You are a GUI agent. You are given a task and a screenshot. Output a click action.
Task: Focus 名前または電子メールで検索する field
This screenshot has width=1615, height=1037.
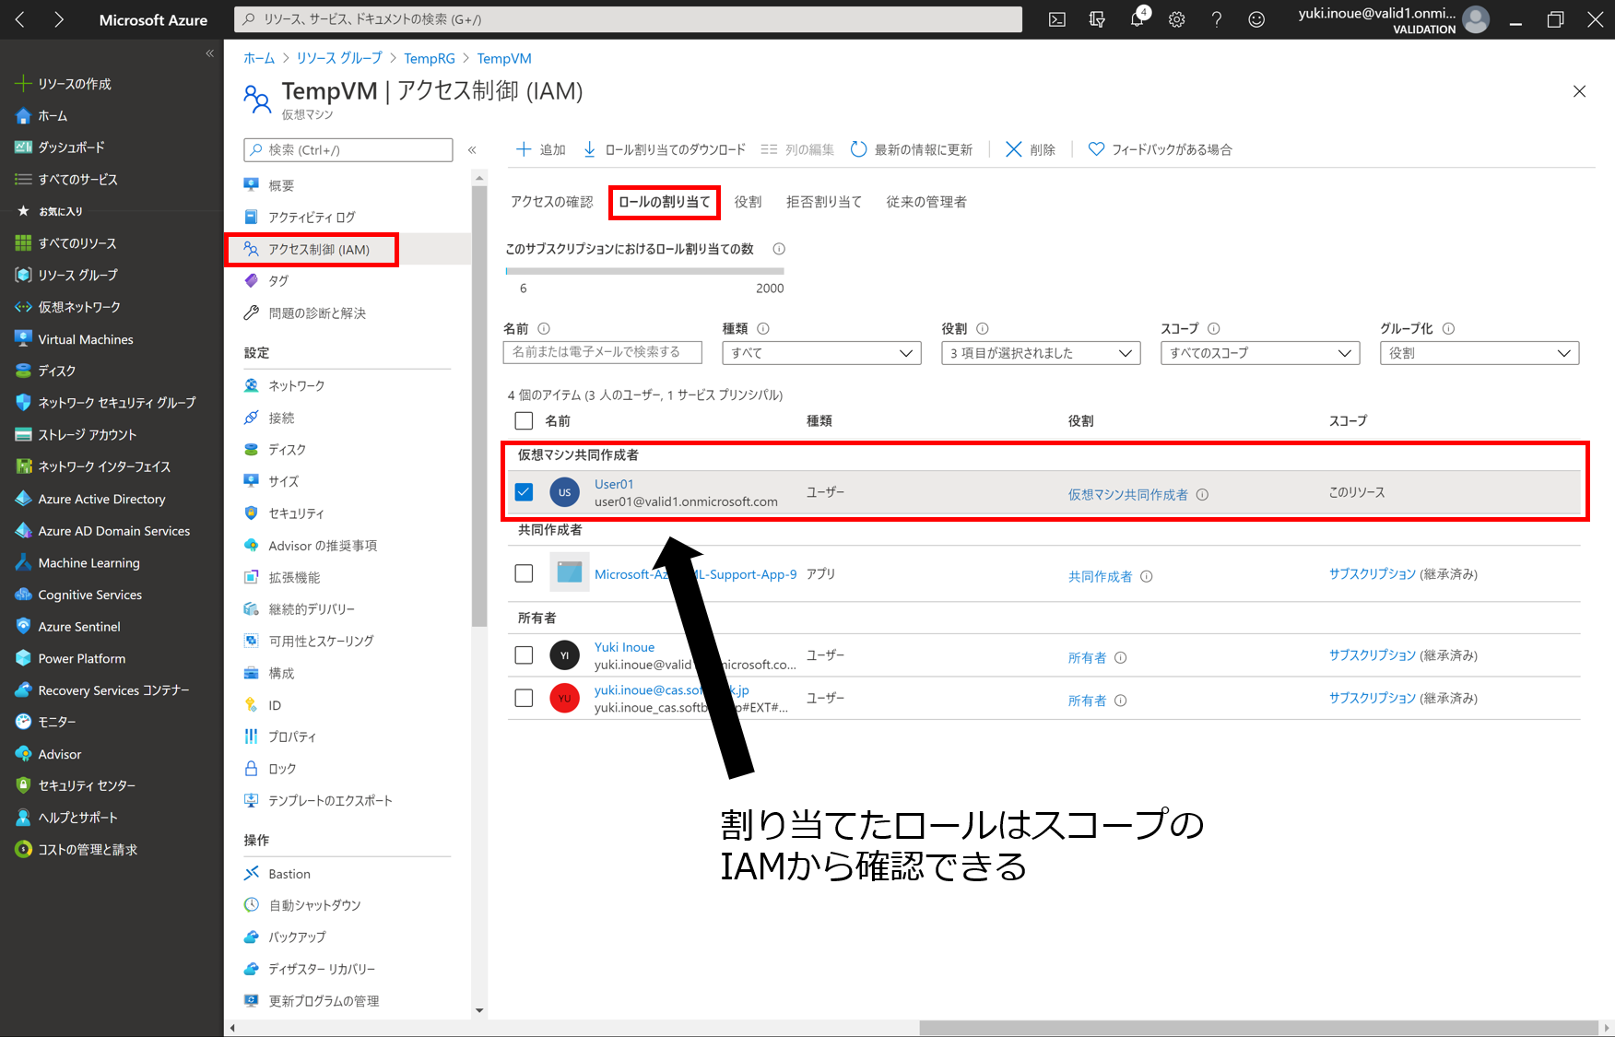tap(603, 352)
